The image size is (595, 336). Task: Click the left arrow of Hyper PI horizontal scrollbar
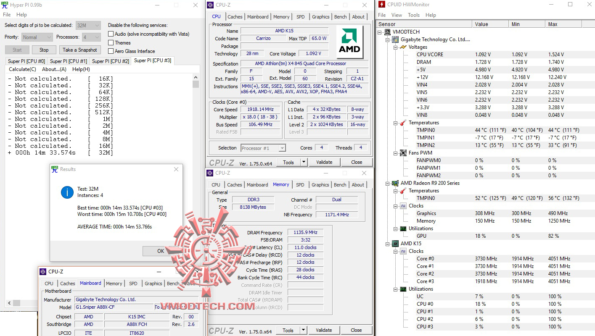[x=9, y=303]
